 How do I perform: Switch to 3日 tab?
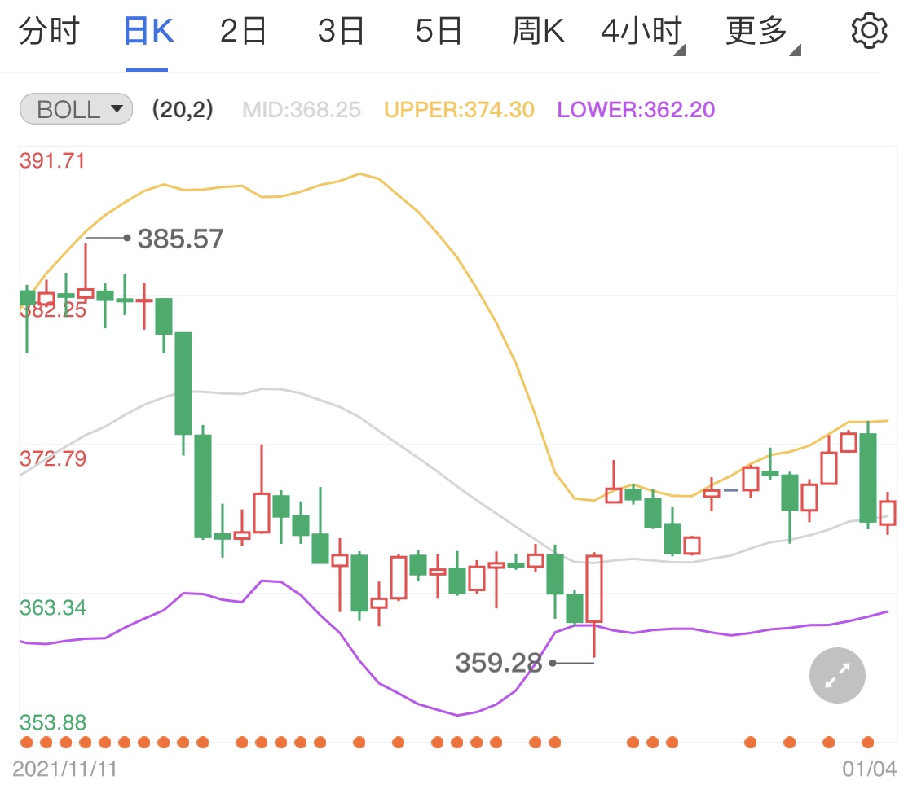(341, 31)
